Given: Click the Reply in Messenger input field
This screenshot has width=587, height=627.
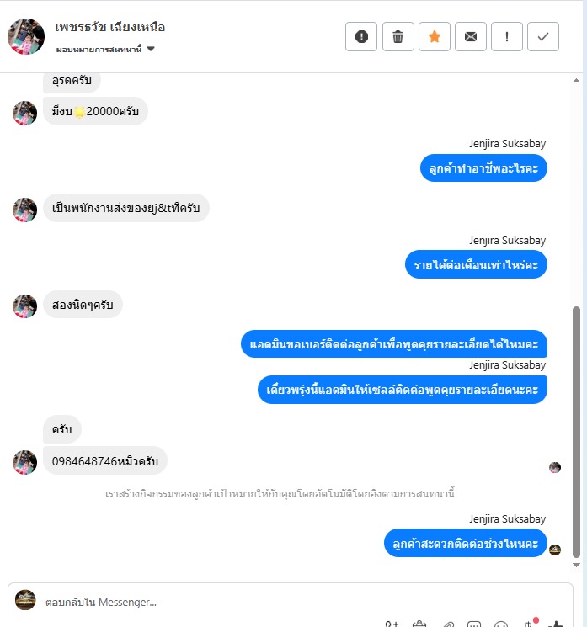Looking at the screenshot, I should (290, 602).
